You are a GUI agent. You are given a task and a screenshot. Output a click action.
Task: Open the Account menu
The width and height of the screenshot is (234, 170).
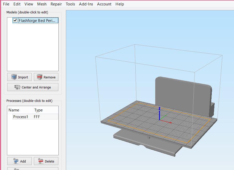point(104,4)
